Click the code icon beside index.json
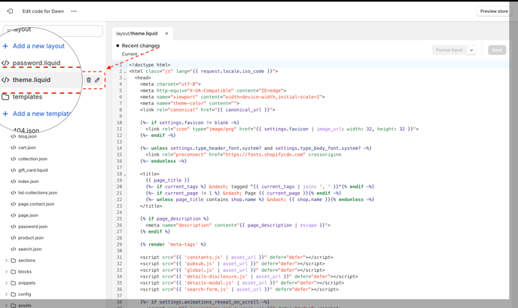The height and width of the screenshot is (308, 518). 14,181
